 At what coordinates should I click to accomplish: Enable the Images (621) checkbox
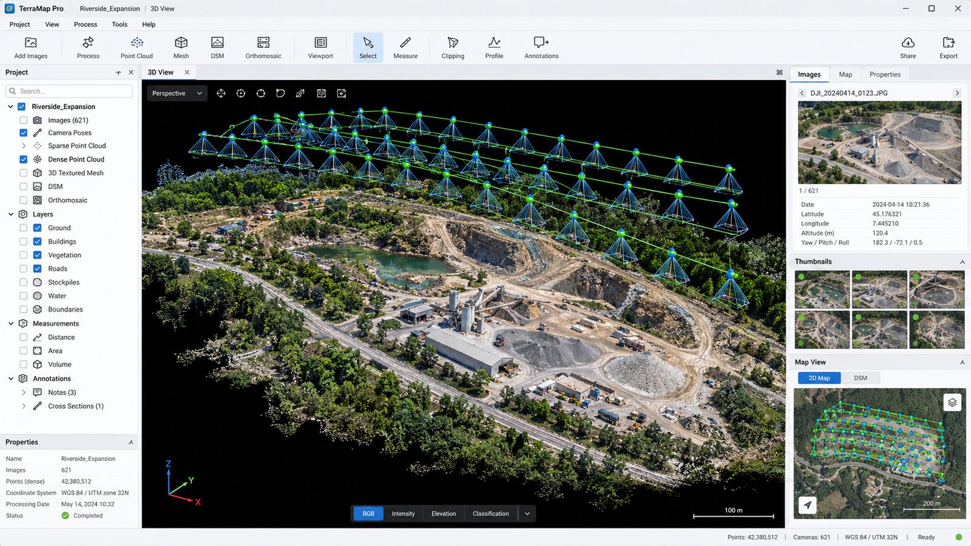23,120
